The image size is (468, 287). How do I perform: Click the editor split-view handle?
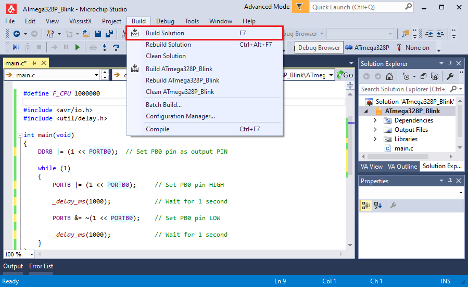click(x=350, y=86)
